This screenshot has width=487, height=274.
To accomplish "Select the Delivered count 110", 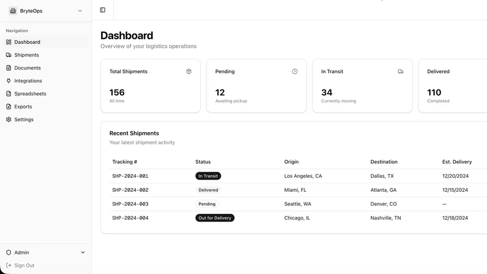I will coord(434,93).
